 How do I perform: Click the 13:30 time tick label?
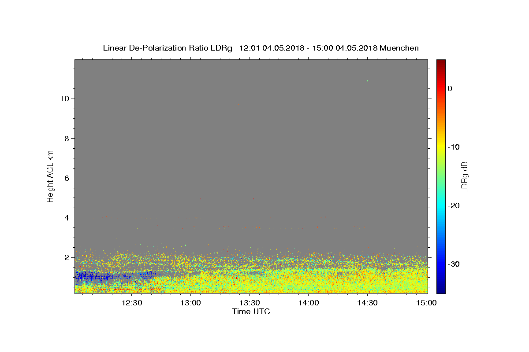click(x=250, y=303)
